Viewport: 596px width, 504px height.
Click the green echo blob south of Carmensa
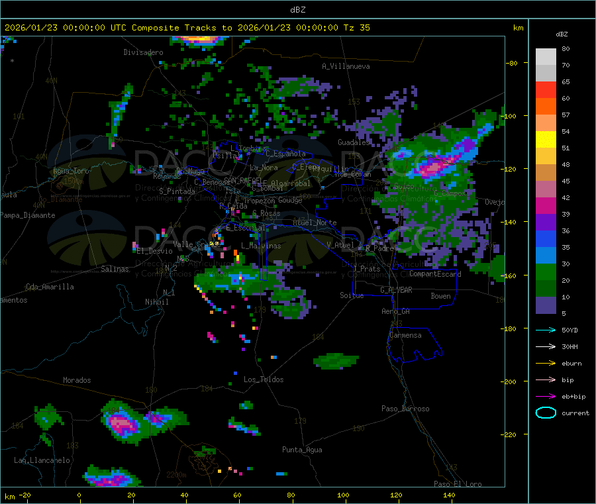point(336,361)
